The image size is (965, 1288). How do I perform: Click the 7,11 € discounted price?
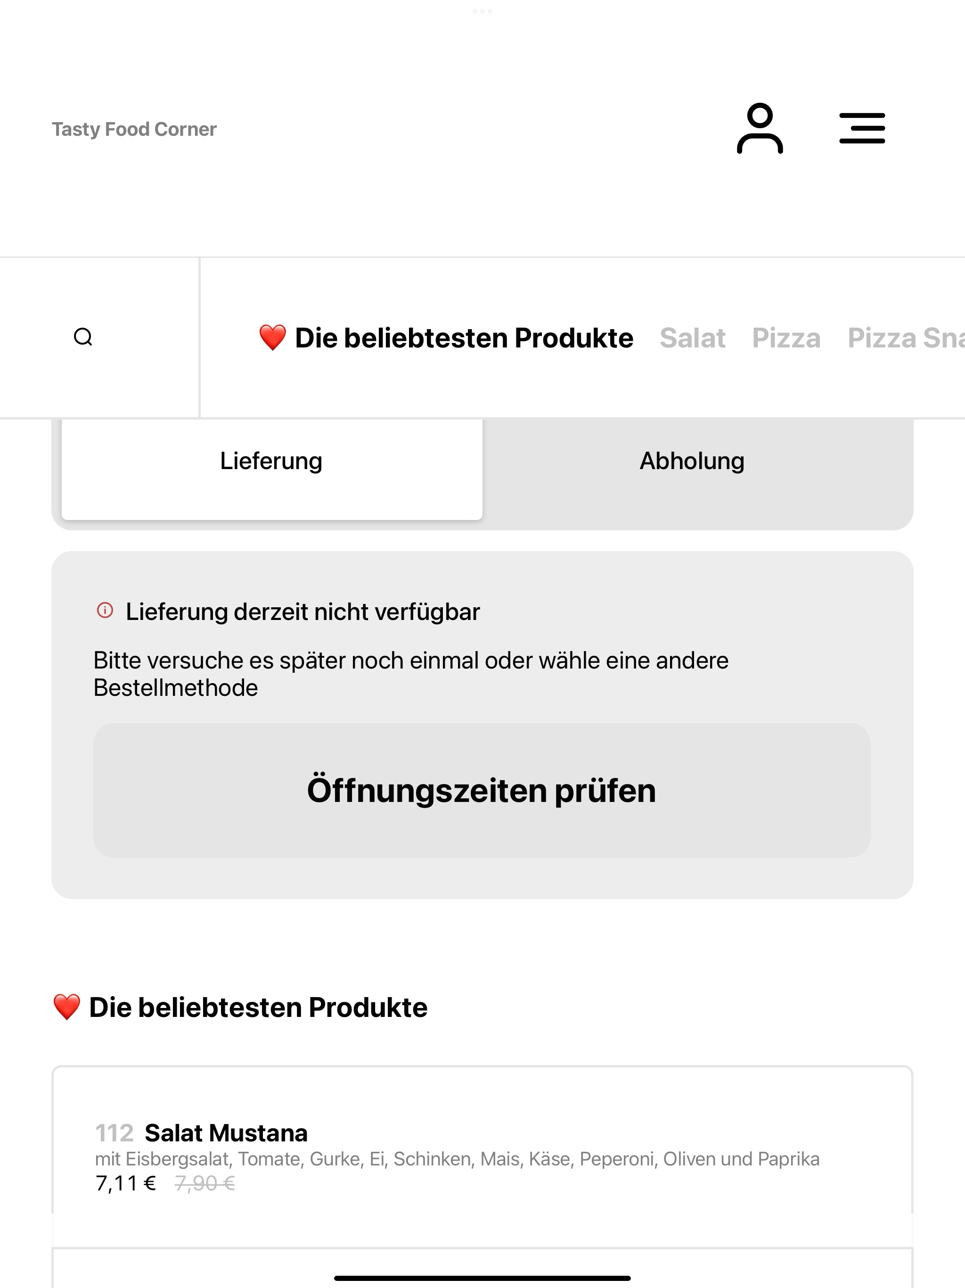(126, 1184)
